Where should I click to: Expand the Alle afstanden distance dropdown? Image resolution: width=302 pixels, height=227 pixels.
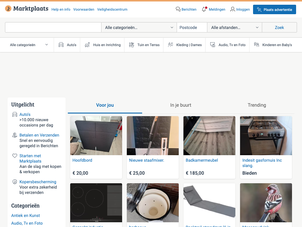(234, 27)
